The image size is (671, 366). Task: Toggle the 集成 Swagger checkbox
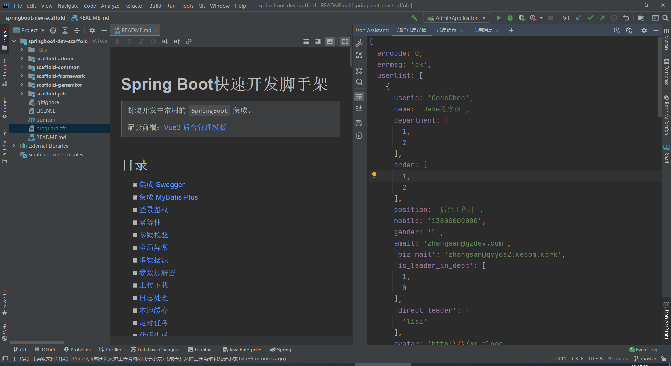pos(135,185)
